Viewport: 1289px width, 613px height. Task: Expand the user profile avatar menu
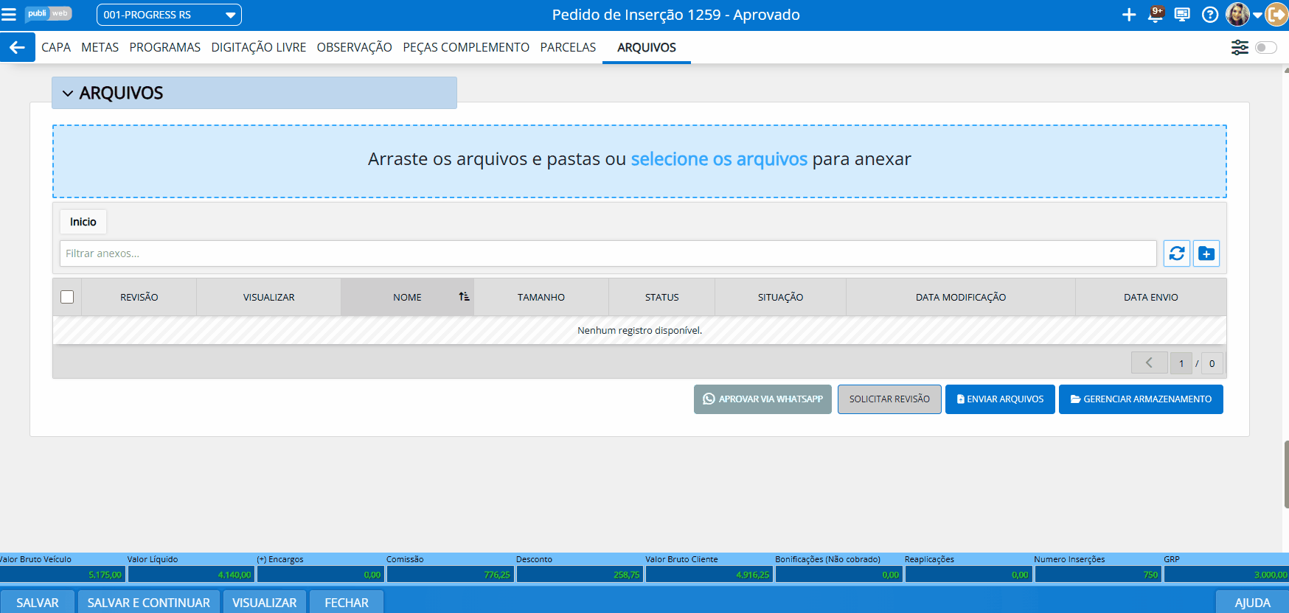[x=1243, y=15]
